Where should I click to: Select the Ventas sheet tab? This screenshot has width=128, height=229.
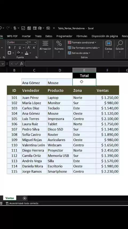tap(10, 198)
